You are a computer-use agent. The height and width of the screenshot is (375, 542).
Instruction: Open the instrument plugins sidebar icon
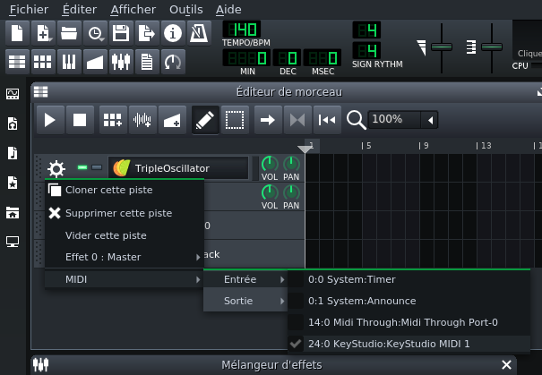coord(13,94)
